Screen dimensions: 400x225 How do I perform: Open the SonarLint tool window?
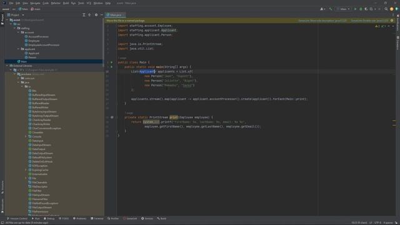coord(130,219)
